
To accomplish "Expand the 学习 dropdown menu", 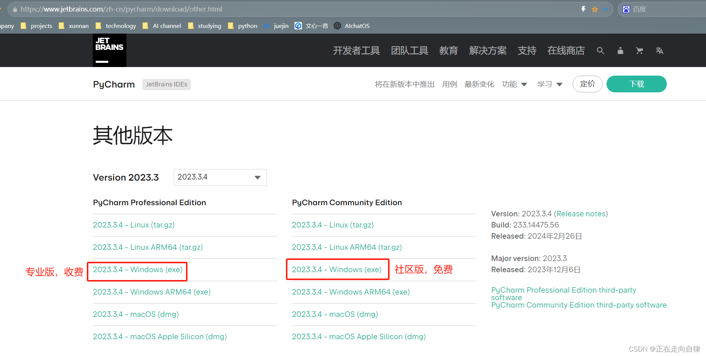I will click(550, 84).
